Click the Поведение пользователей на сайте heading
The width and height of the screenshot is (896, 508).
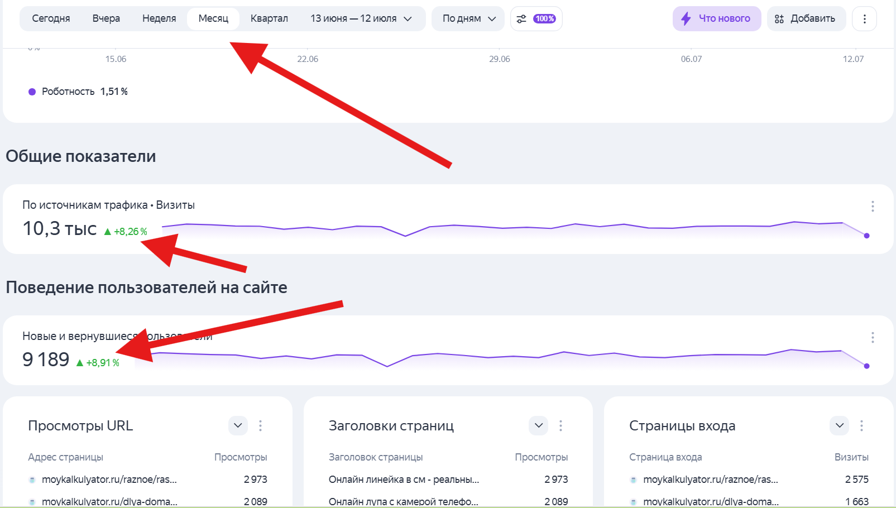[x=146, y=287]
